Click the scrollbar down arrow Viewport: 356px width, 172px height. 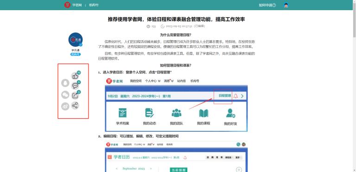(x=354, y=170)
